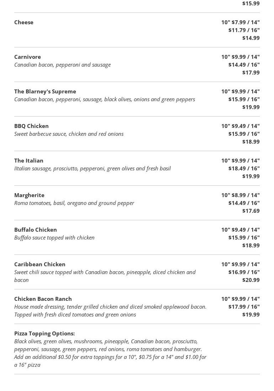The image size is (274, 391).
Task: Select the BBQ Chicken pizza title
Action: pyautogui.click(x=31, y=126)
